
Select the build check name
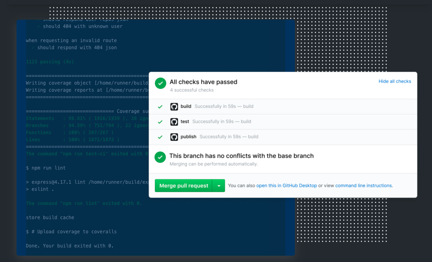(186, 107)
